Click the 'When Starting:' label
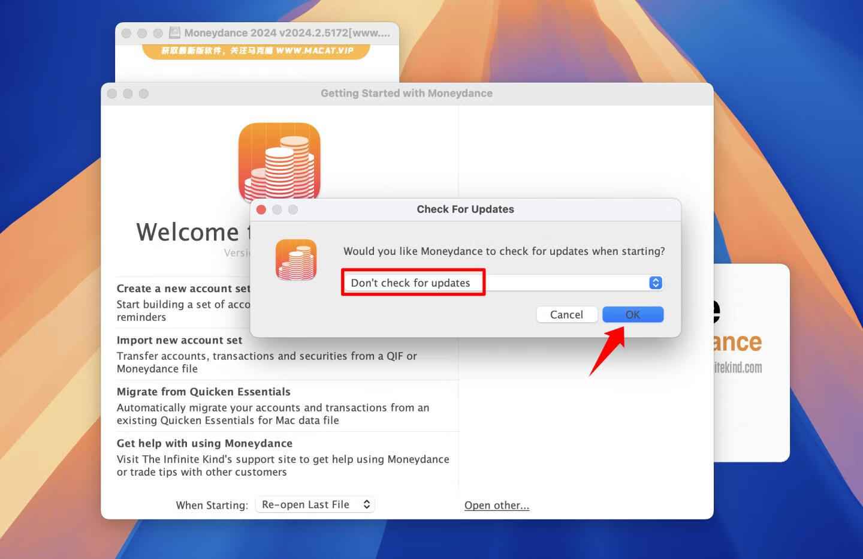 (212, 505)
